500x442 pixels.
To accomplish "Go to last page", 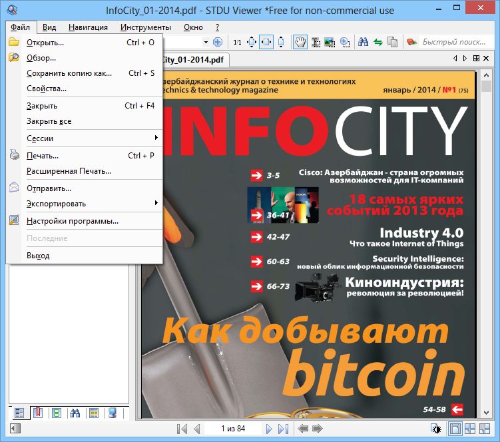I will coord(283,429).
